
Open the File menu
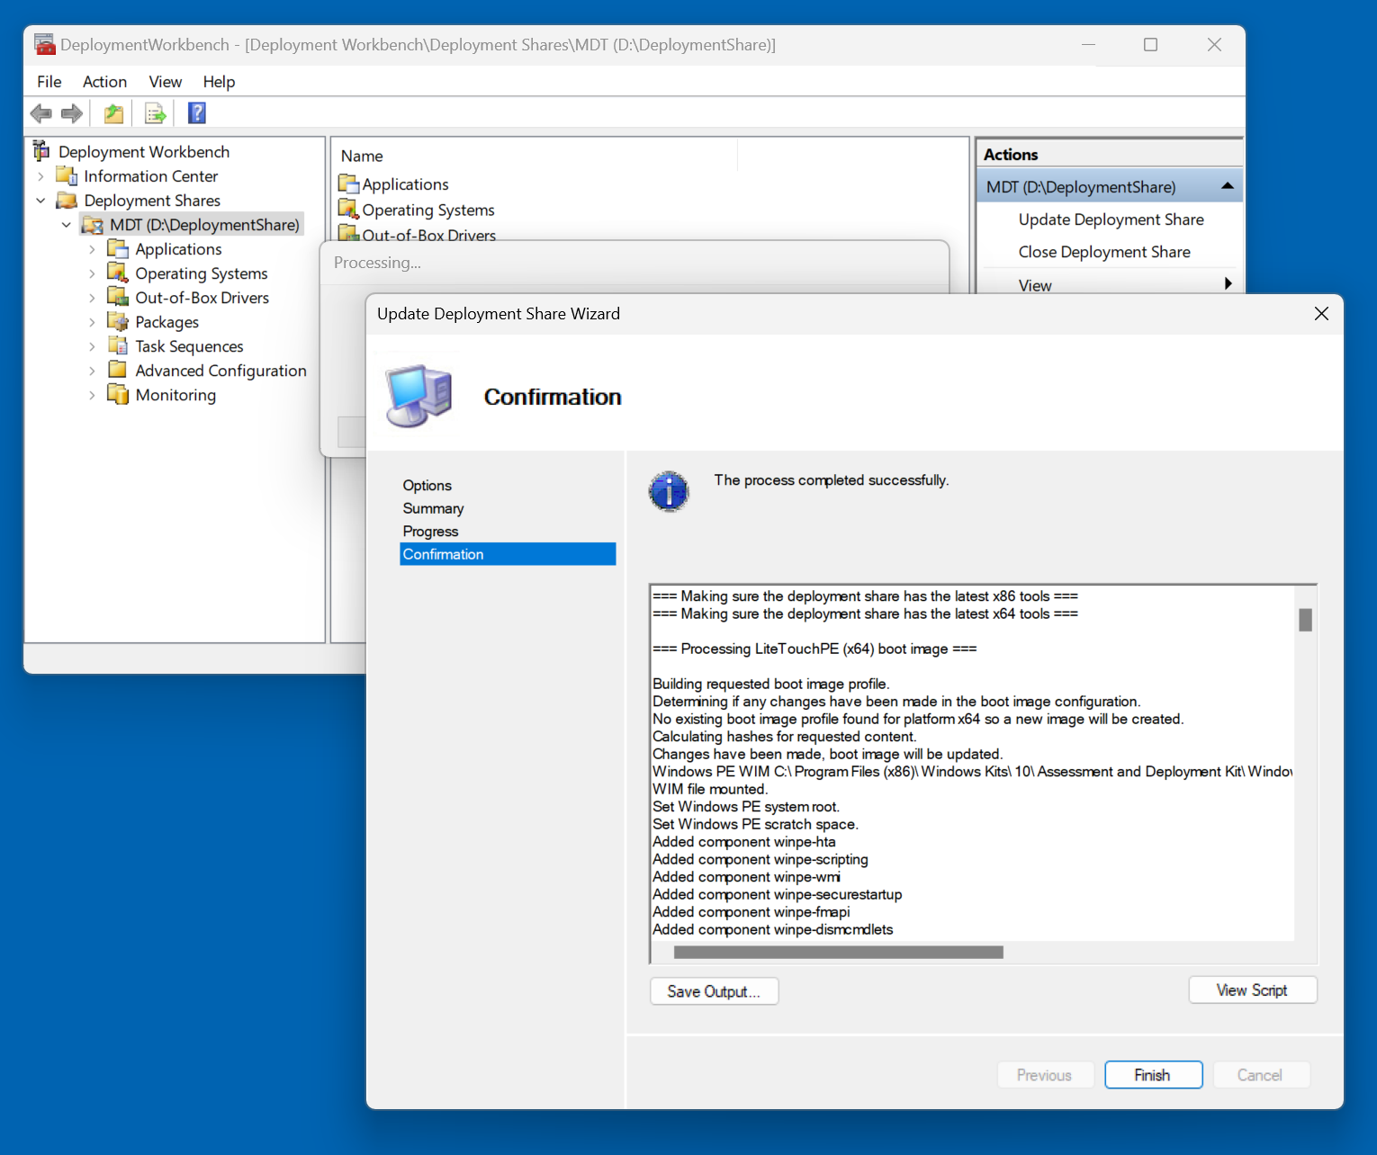point(49,82)
